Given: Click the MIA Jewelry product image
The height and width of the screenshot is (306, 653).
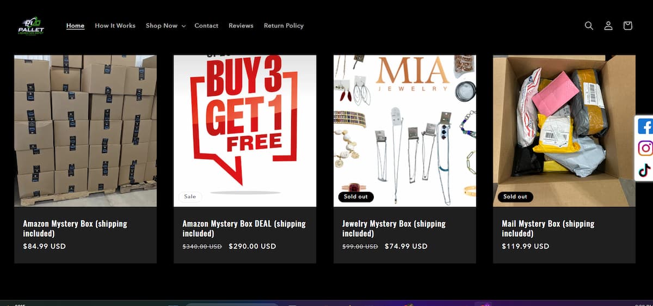Looking at the screenshot, I should [x=404, y=131].
